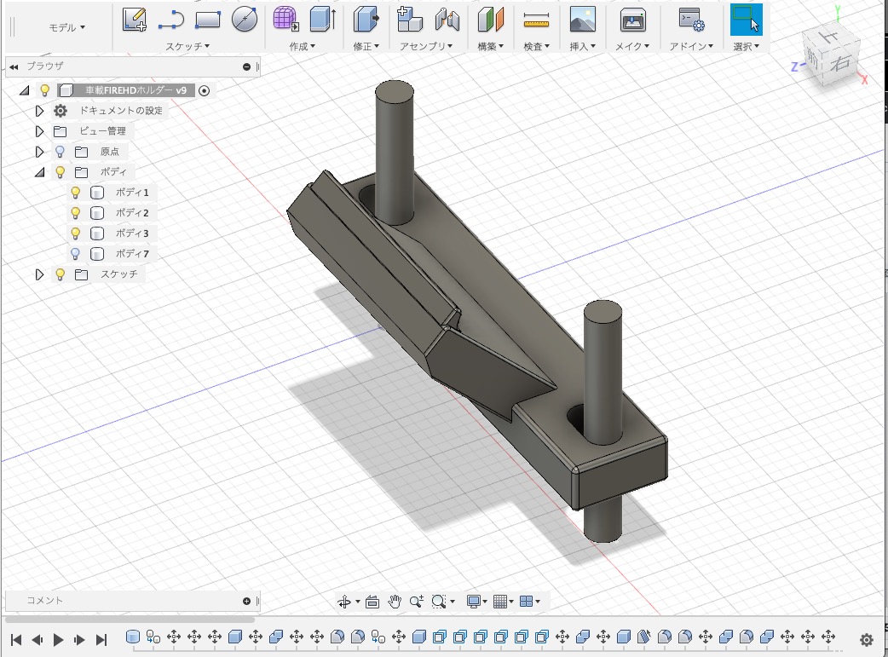Expand the ドキュメントの設定 node
Image resolution: width=888 pixels, height=657 pixels.
coord(39,111)
